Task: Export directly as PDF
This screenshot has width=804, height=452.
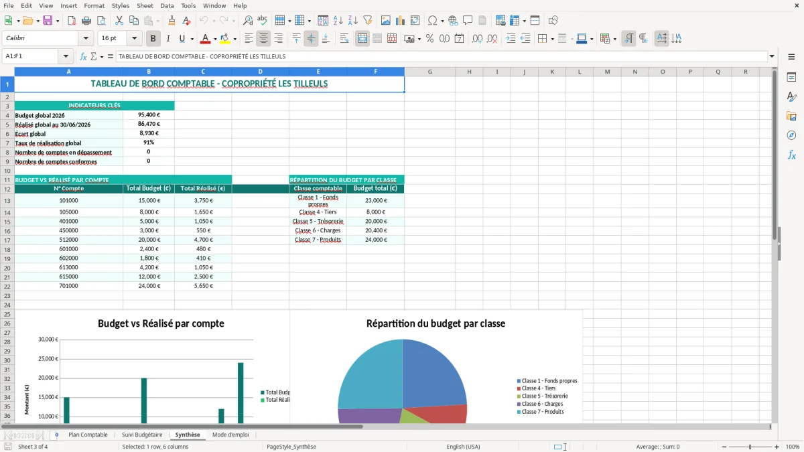Action: (72, 21)
